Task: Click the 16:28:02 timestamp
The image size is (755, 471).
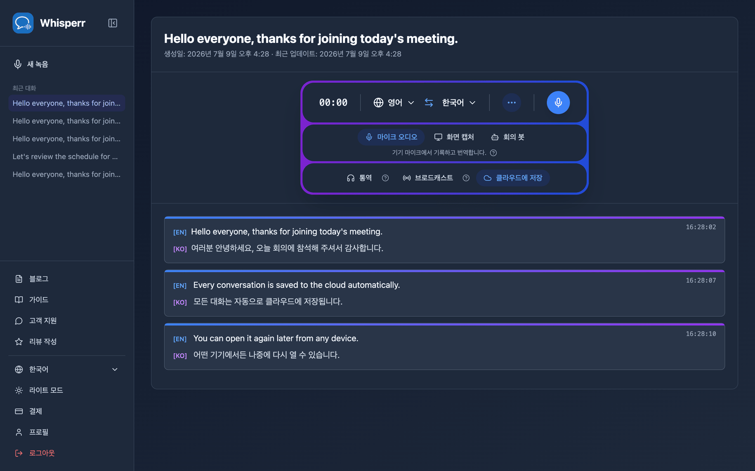Action: (x=701, y=227)
